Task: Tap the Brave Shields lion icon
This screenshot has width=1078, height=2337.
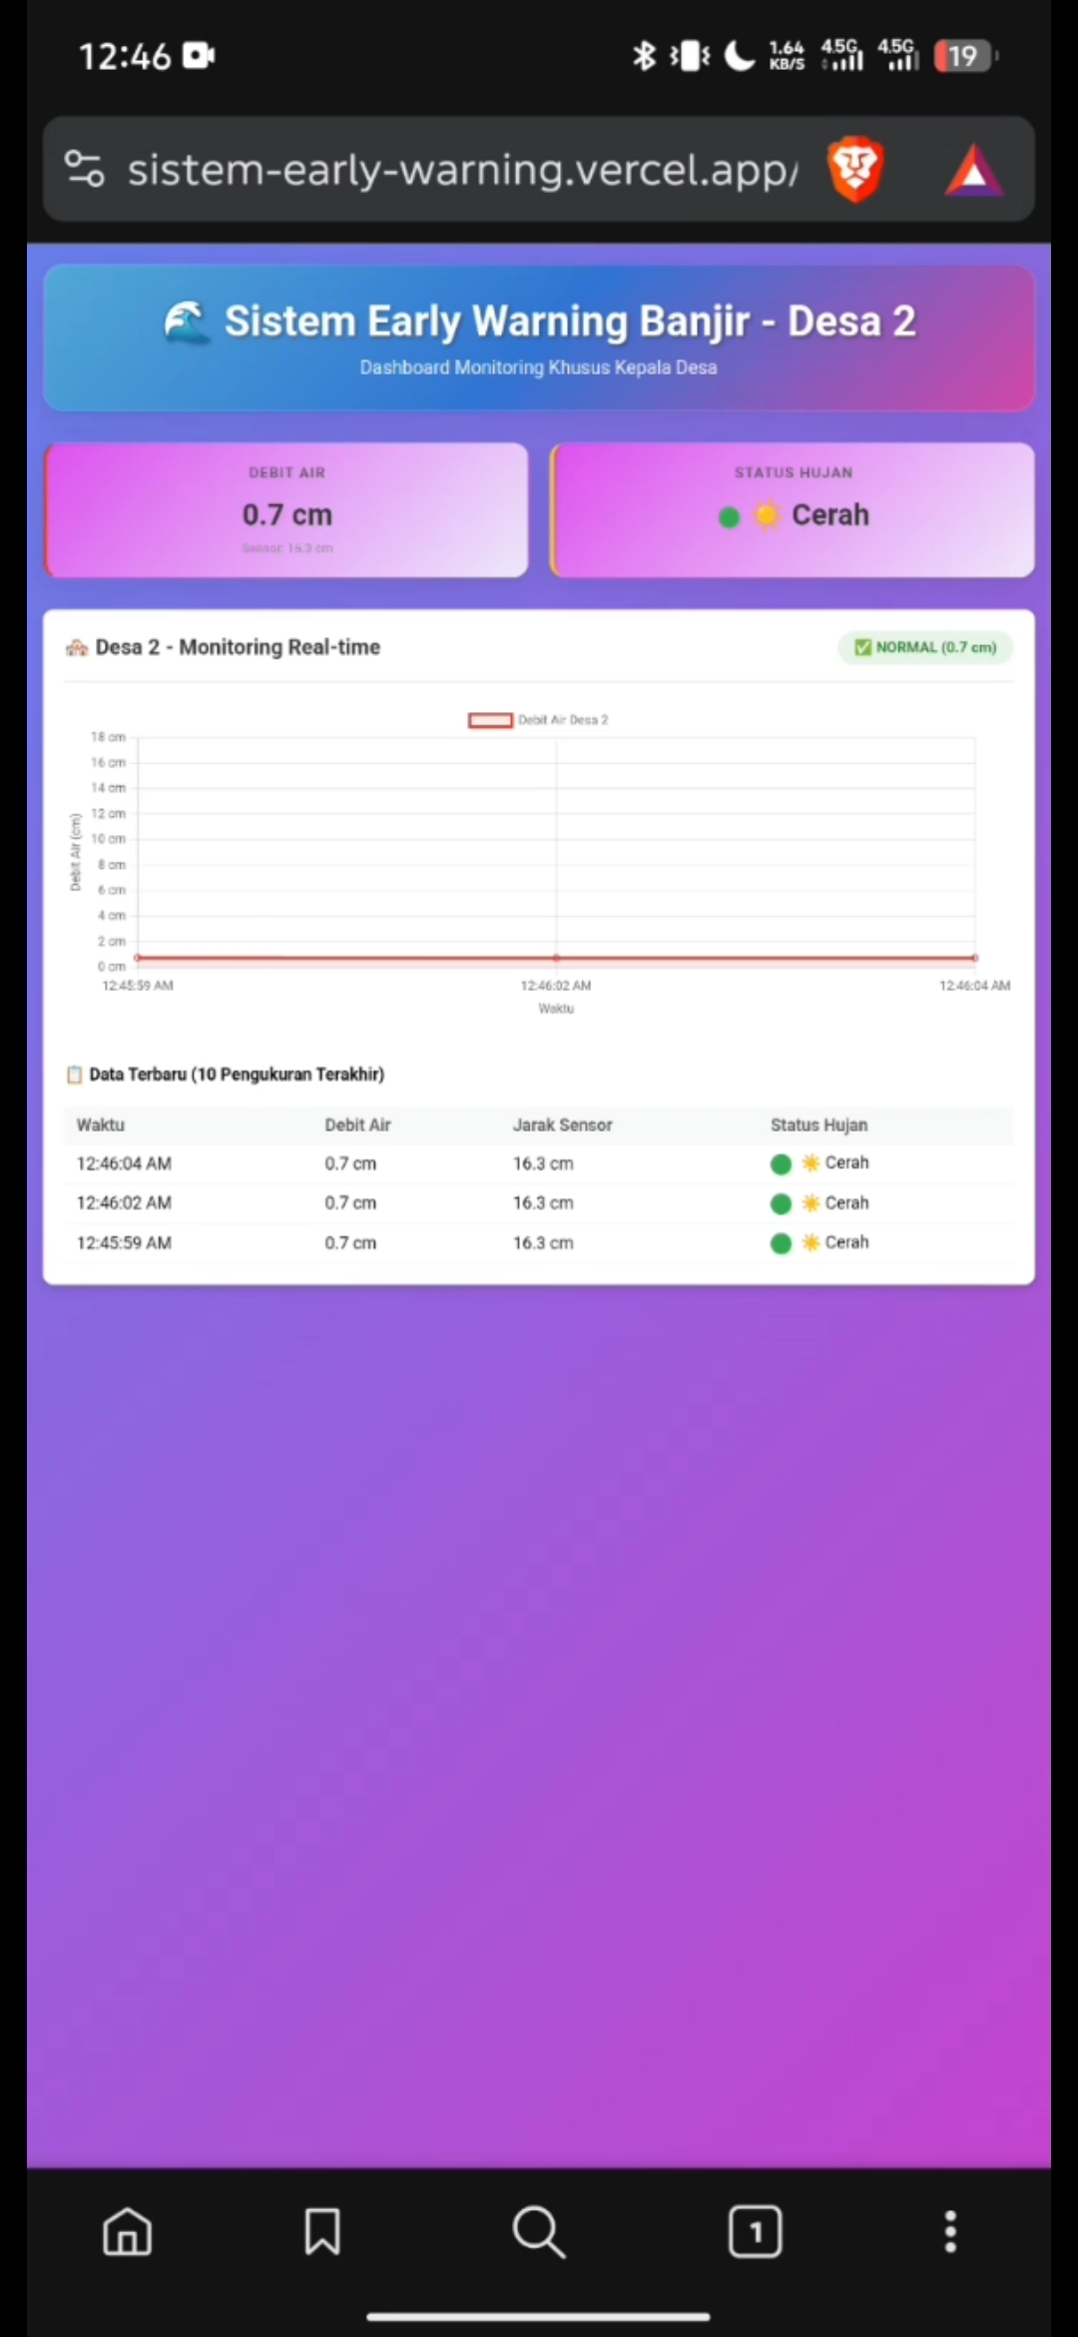Action: tap(855, 170)
